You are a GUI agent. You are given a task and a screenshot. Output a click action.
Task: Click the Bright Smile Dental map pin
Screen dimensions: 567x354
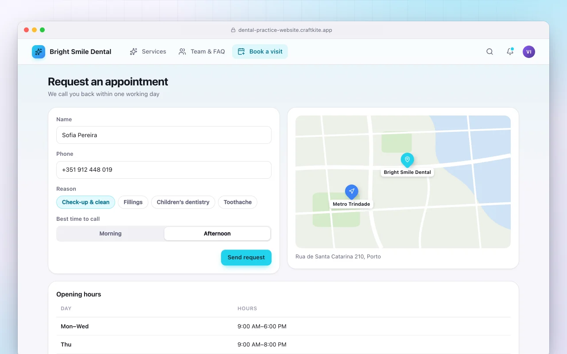point(407,160)
